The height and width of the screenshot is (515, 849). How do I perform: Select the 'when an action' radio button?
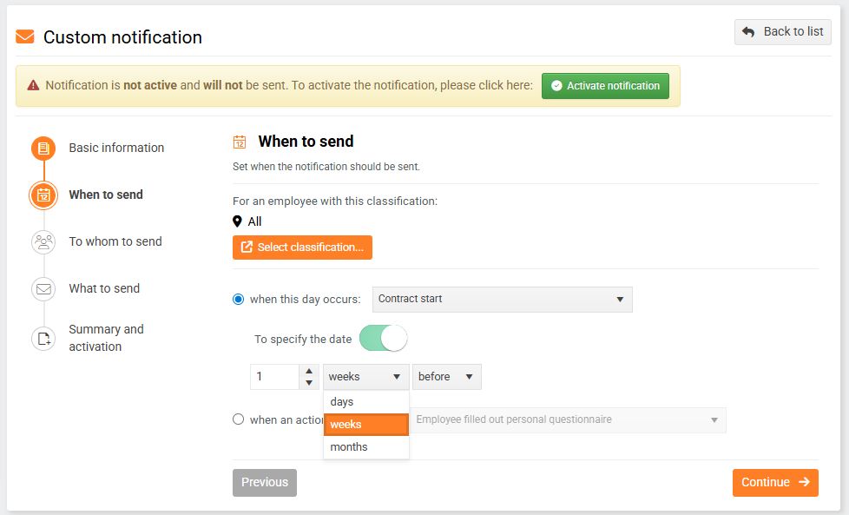click(x=239, y=419)
